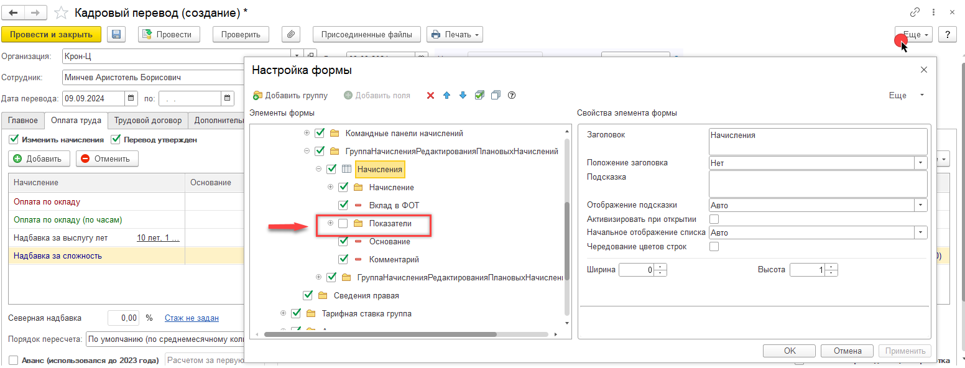Open the Трудовой договор tab

click(148, 121)
